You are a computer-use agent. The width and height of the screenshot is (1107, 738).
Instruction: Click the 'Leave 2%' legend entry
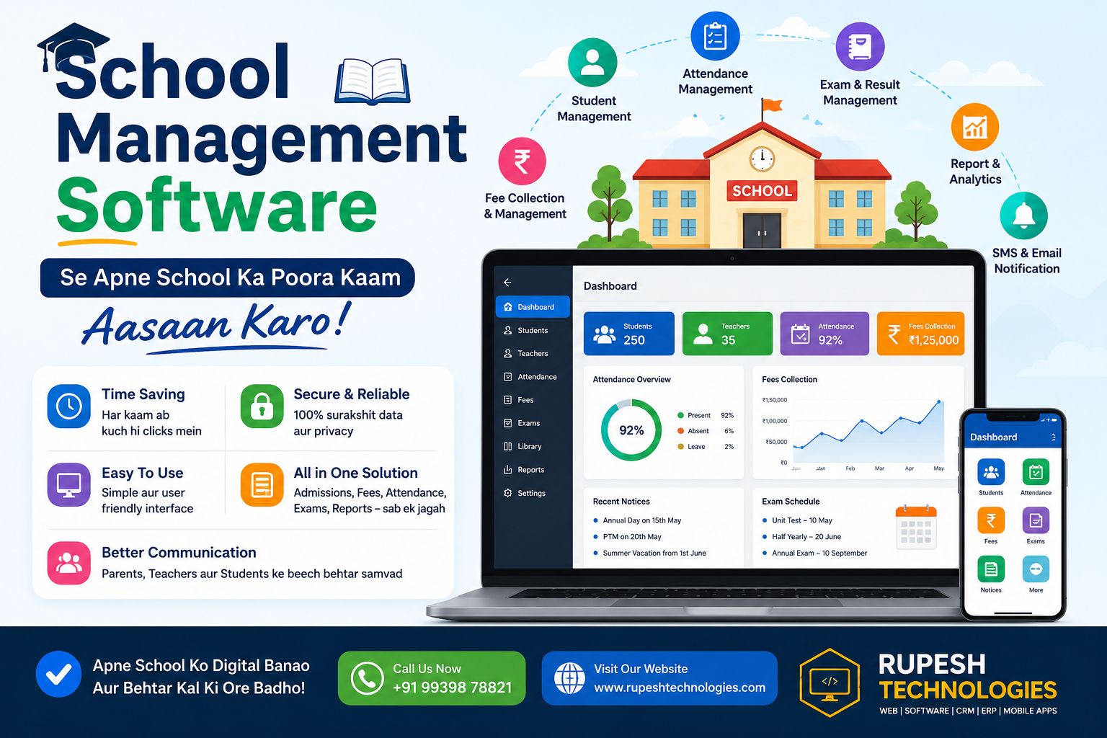coord(706,447)
